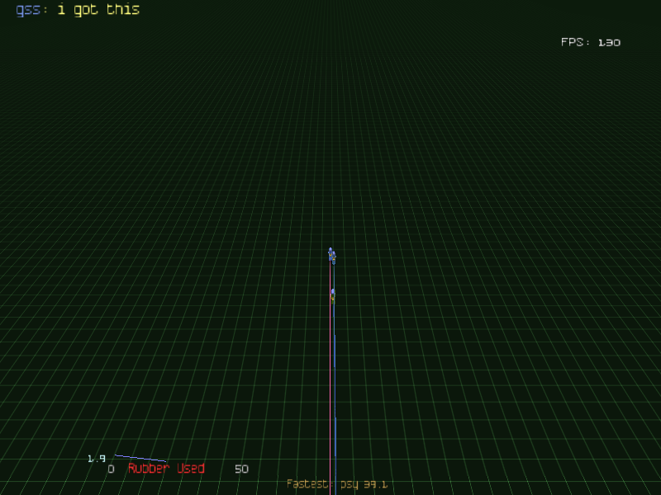Screen dimensions: 661x495
Task: Click the 1.9 rubber value readout
Action: [x=97, y=458]
